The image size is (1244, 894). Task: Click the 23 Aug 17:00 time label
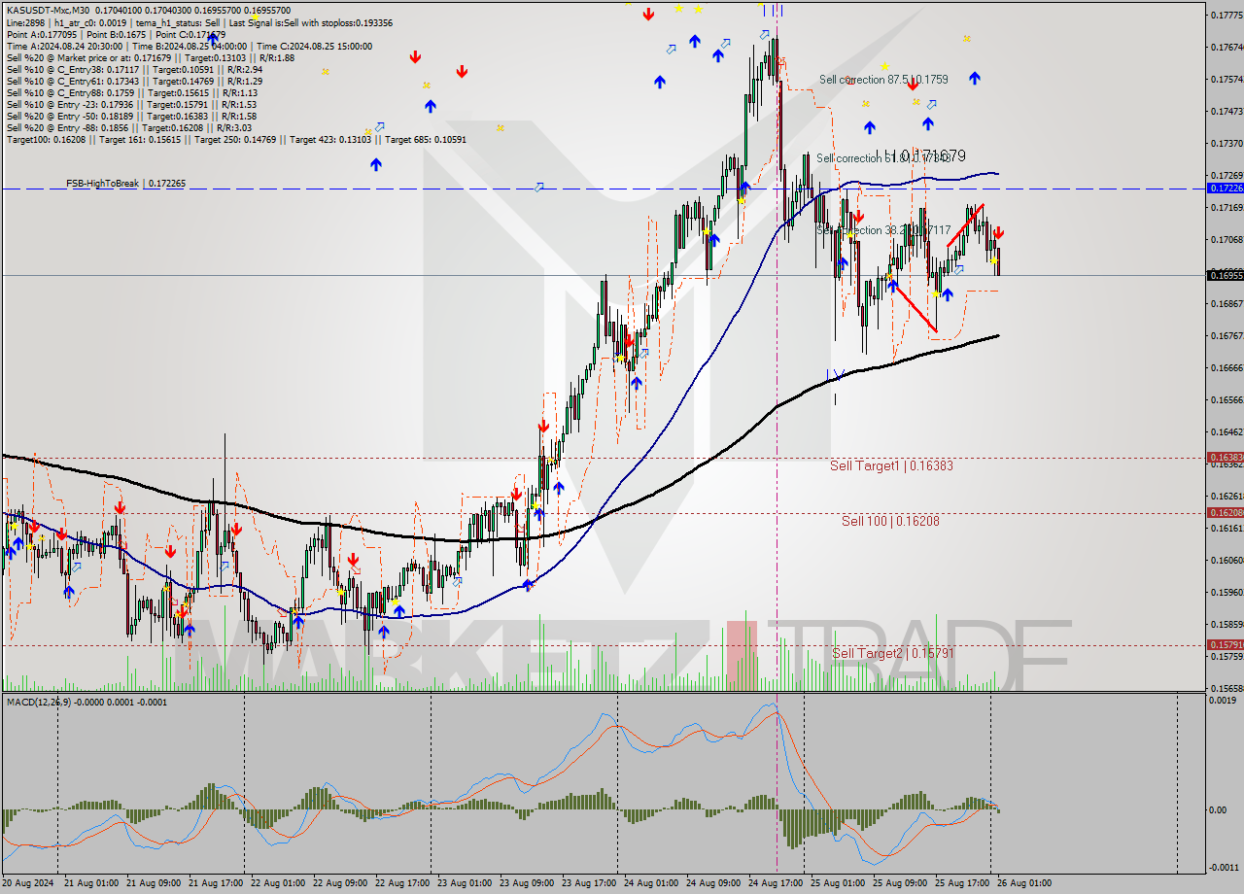587,883
